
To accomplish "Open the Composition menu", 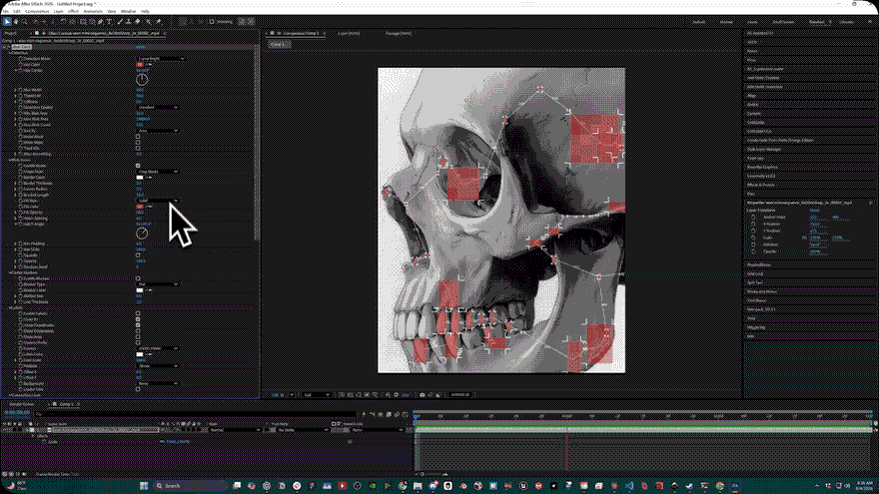I will click(37, 11).
